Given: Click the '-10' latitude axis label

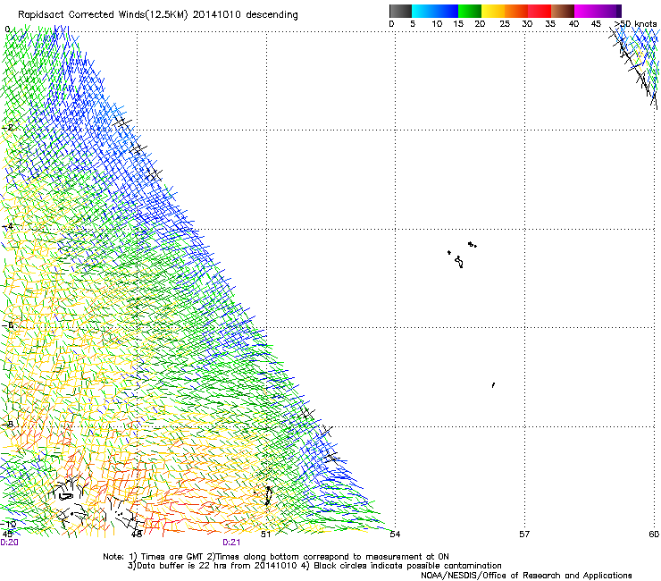Looking at the screenshot, I should click(x=9, y=524).
